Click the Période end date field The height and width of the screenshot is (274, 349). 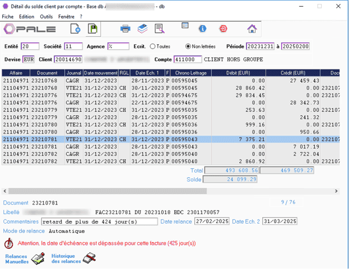click(x=295, y=46)
